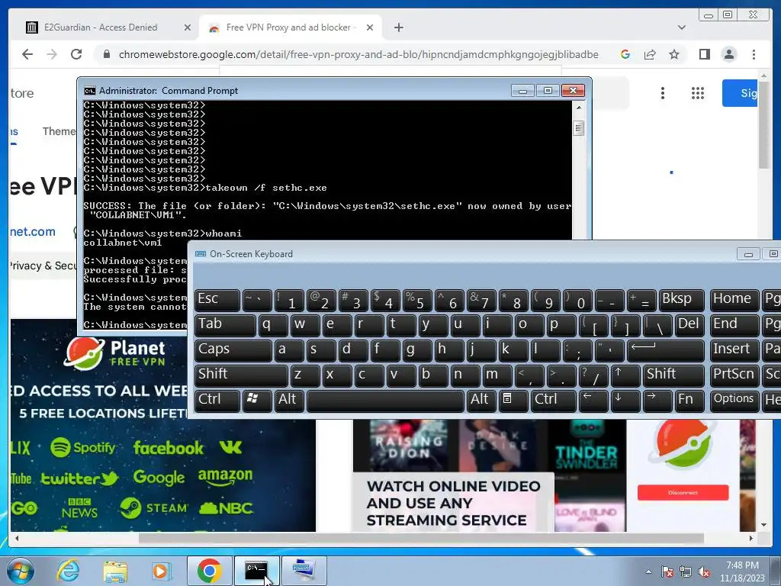Click the PrtScn key
The height and width of the screenshot is (586, 781).
734,375
